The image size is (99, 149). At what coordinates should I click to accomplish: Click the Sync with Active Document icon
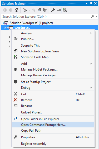tap(34, 10)
